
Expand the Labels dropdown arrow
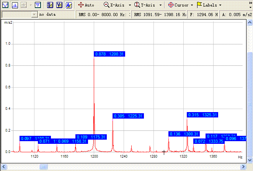pyautogui.click(x=220, y=5)
